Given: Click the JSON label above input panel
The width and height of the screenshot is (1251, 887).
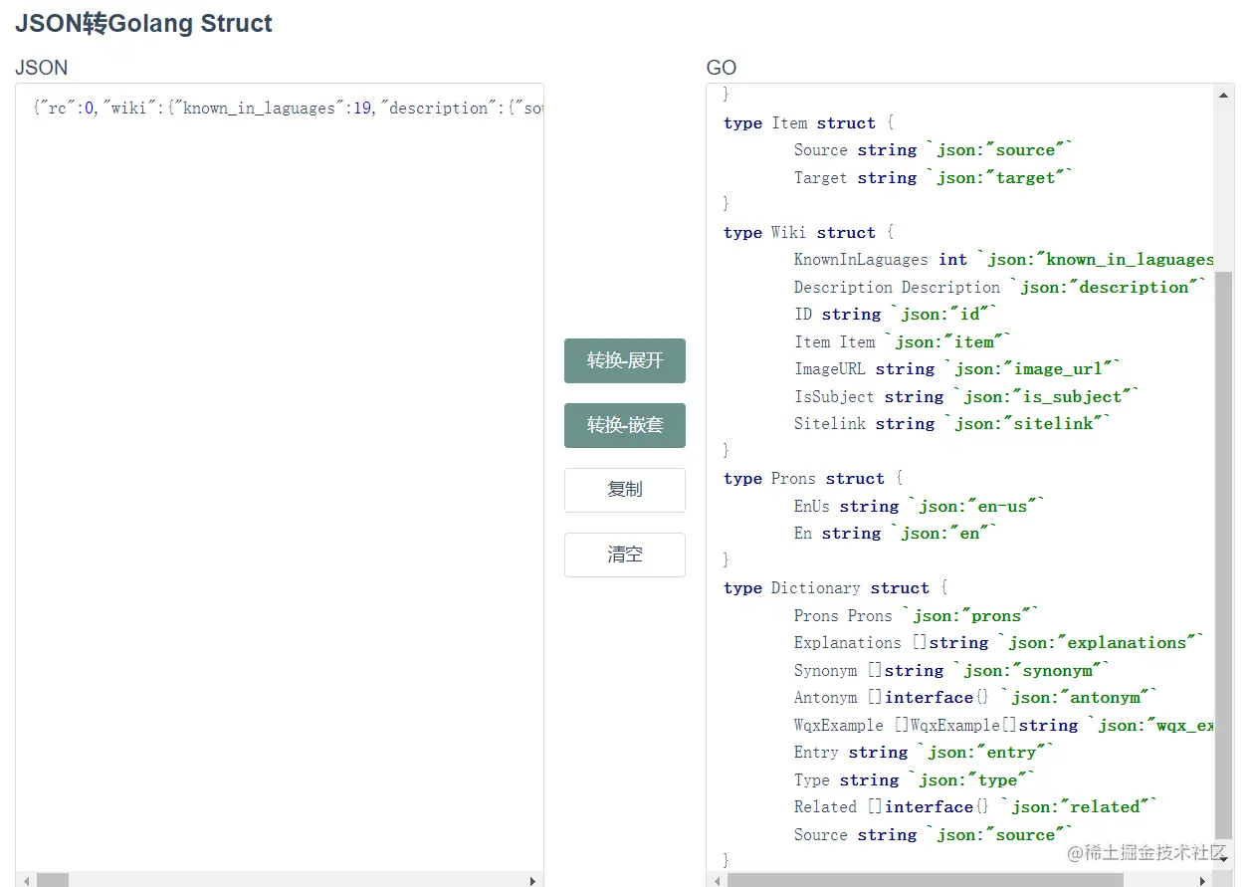Looking at the screenshot, I should click(x=42, y=68).
